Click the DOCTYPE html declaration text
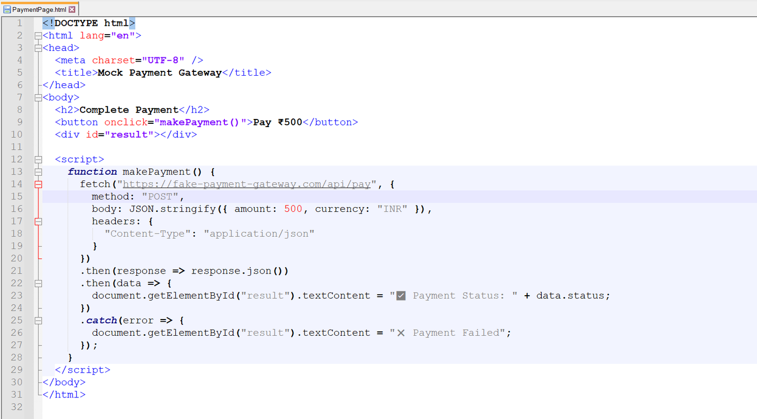The image size is (757, 419). point(89,23)
